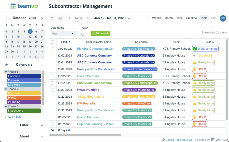The height and width of the screenshot is (142, 229).
Task: Click the Ready to go status for NW Heat+Air
Action: coord(203,104)
